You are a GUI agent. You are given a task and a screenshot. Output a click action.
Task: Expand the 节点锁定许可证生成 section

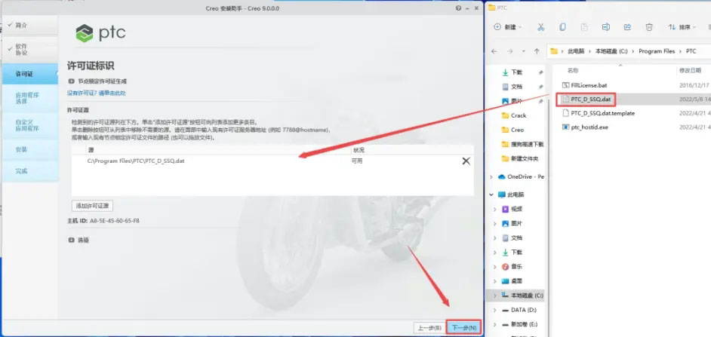[x=71, y=81]
